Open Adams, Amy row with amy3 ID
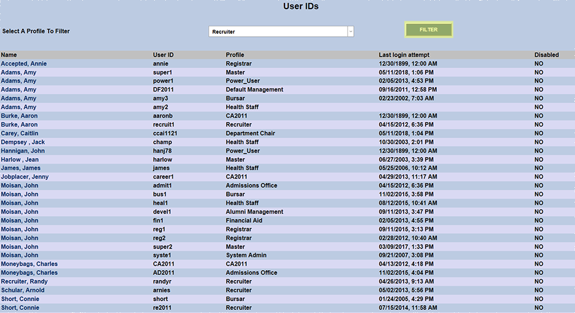 coord(18,99)
